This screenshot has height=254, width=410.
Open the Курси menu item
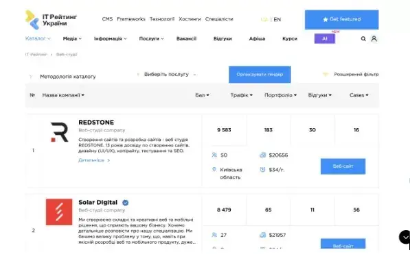pyautogui.click(x=290, y=38)
